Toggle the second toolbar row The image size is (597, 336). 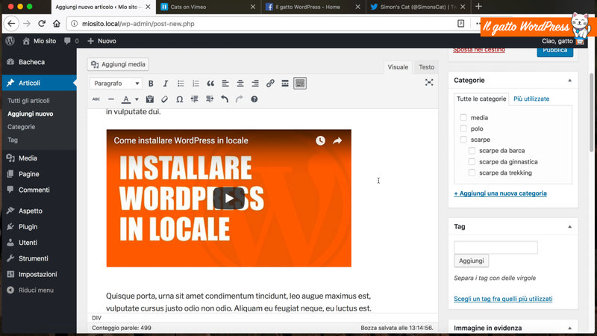pos(300,84)
